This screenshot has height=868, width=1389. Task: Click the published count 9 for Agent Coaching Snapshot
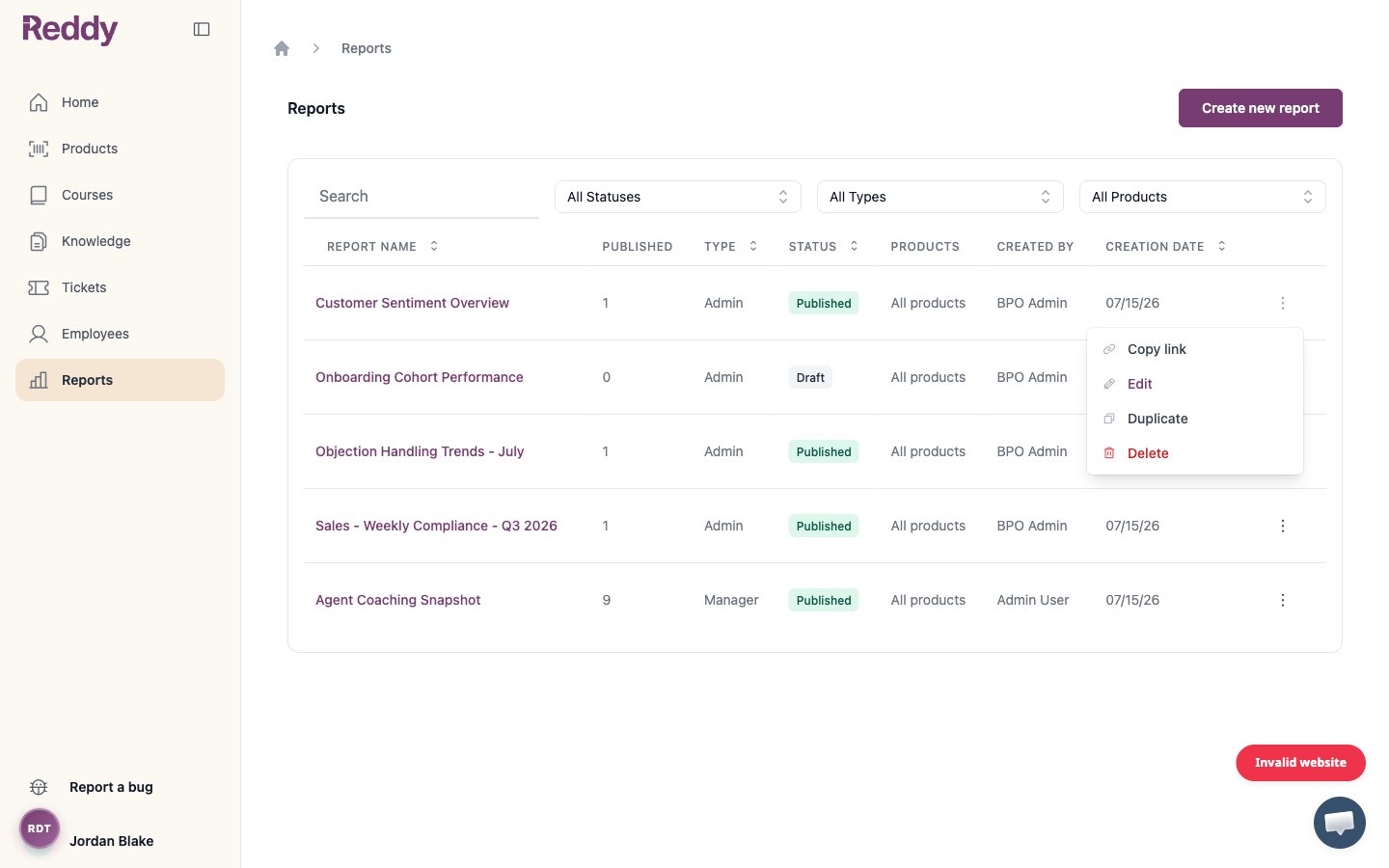(607, 600)
